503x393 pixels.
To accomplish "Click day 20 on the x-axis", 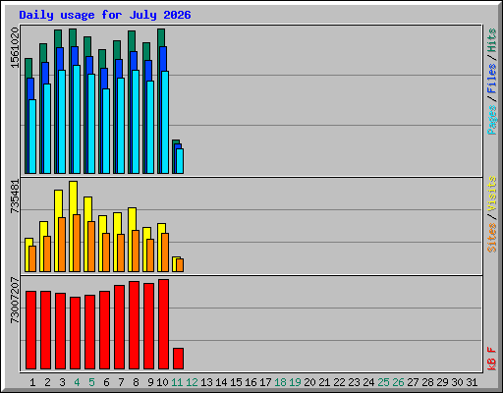I will [309, 382].
